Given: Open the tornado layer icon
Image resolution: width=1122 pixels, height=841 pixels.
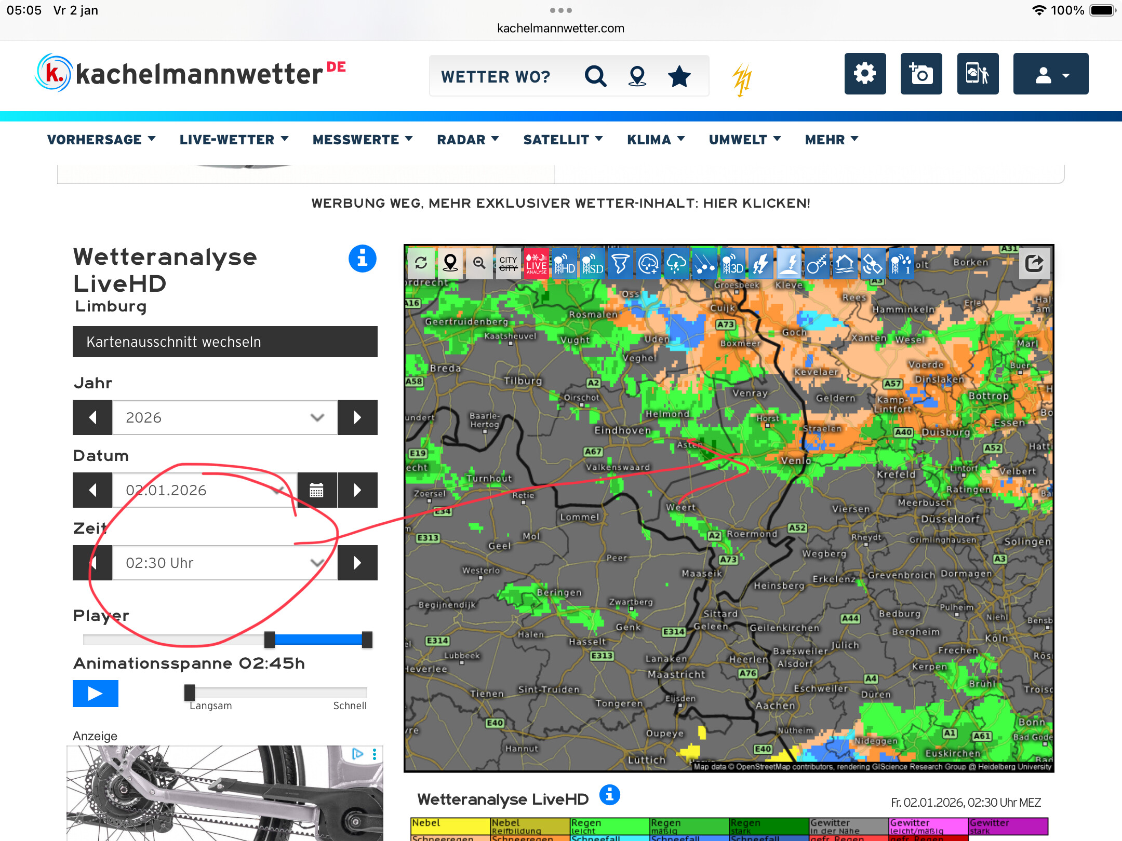Looking at the screenshot, I should (x=621, y=263).
